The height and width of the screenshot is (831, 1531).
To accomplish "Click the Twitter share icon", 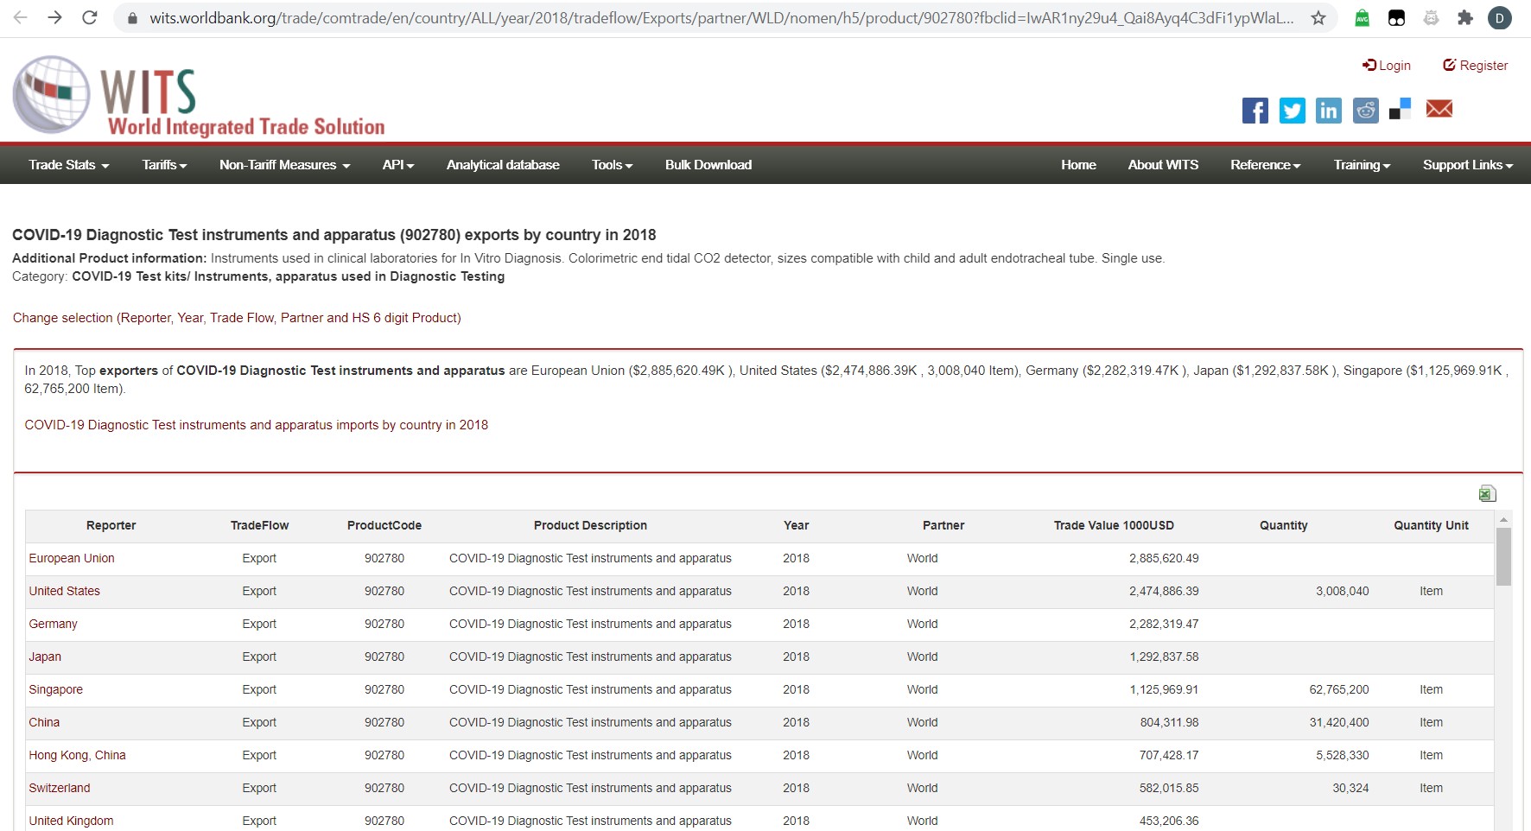I will 1292,111.
